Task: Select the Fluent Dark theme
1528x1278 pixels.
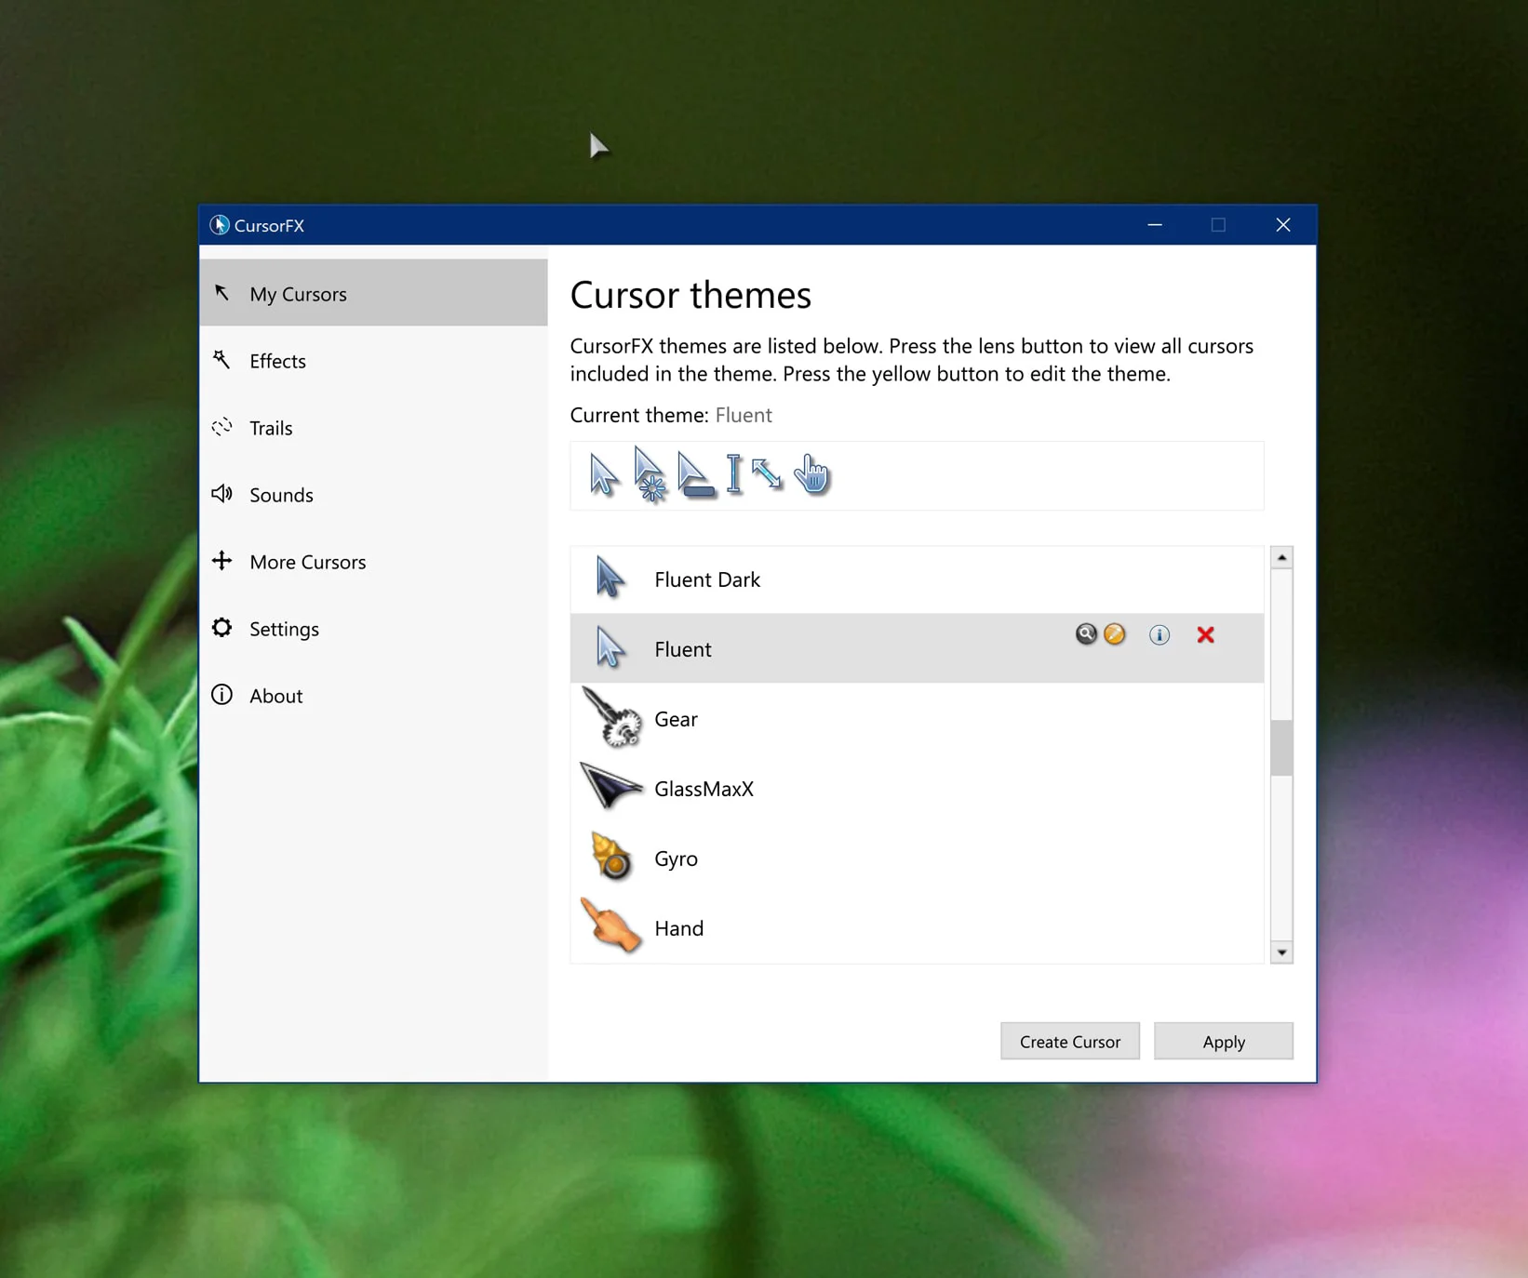Action: tap(706, 579)
